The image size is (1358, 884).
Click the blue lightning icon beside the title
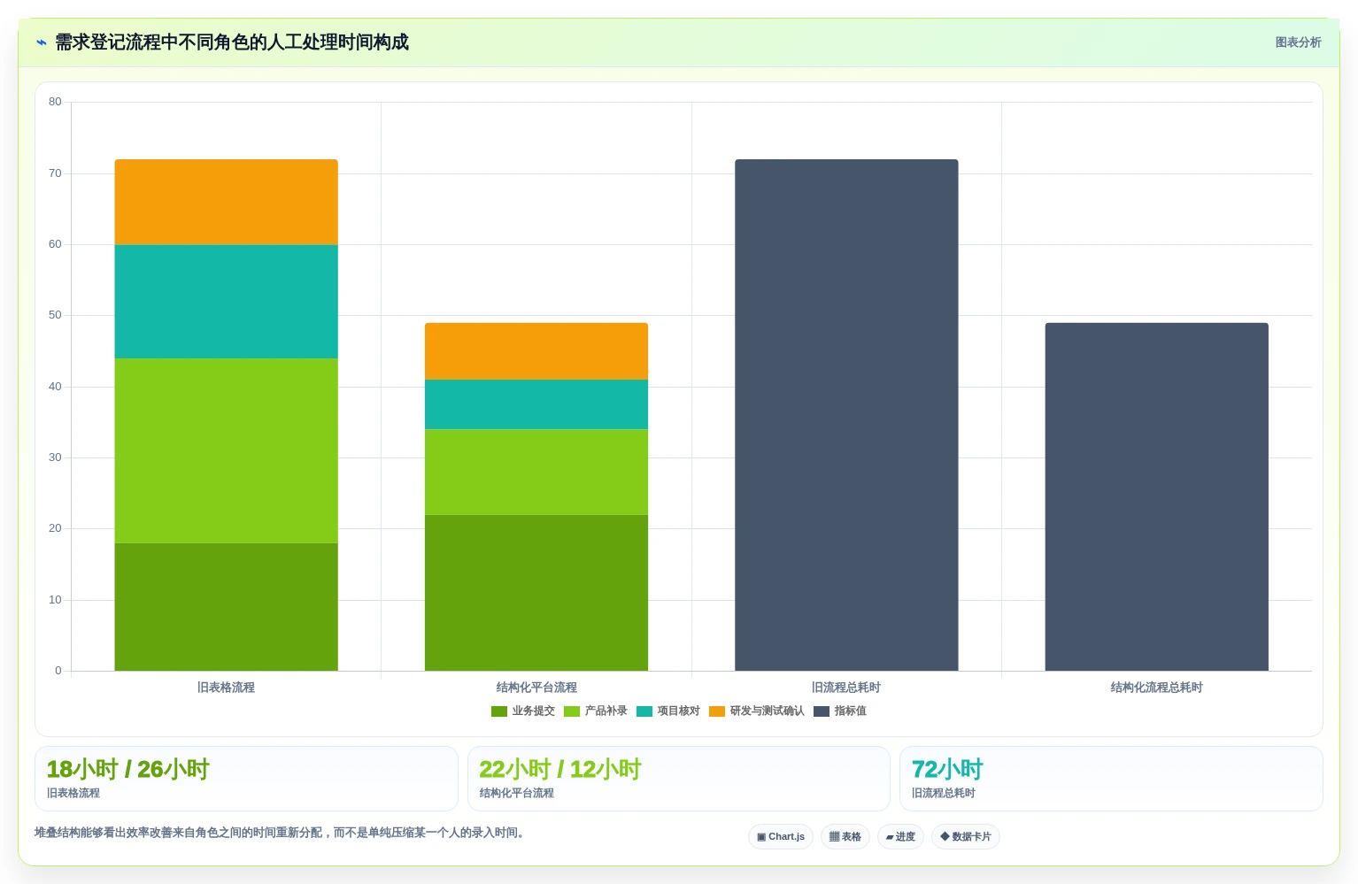click(42, 42)
